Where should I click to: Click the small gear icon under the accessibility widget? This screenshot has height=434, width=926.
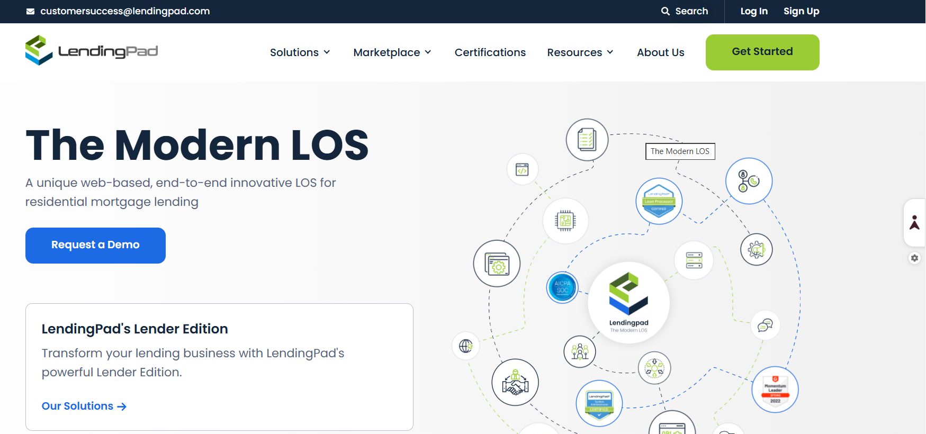coord(914,258)
